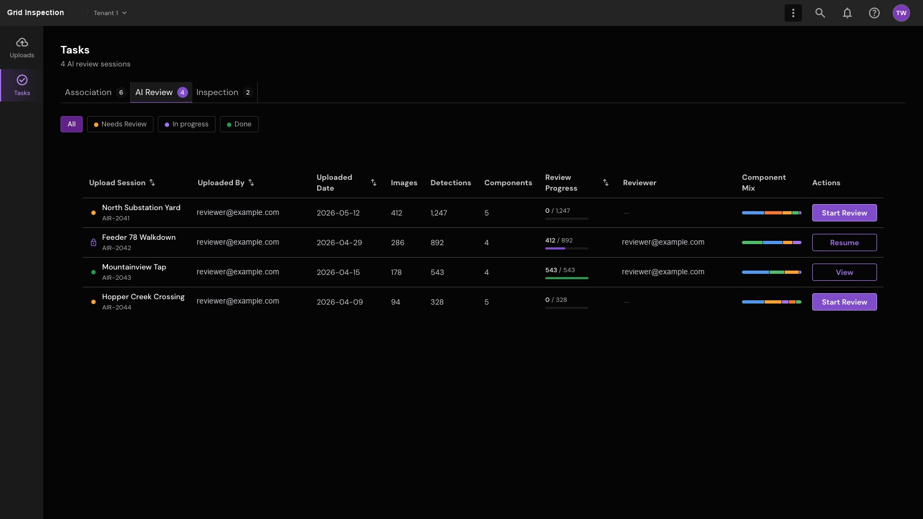The image size is (923, 519).
Task: Click Mountainview Tap green status dot
Action: [93, 272]
